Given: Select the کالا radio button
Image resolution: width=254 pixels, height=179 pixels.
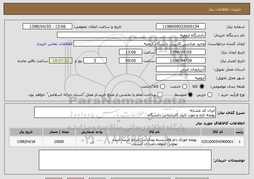Looking at the screenshot, I should tap(202, 86).
